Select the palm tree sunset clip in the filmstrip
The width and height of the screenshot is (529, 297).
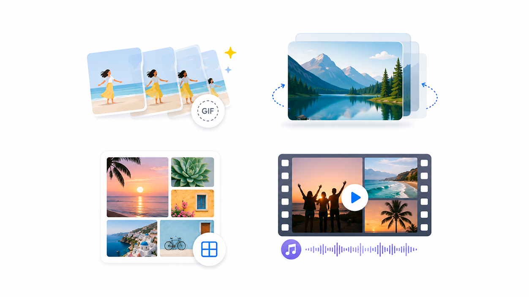[x=391, y=216]
